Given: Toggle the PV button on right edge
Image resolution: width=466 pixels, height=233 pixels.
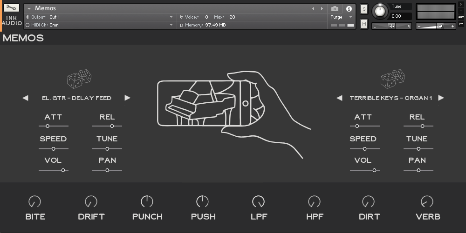Looking at the screenshot, I should click(461, 23).
